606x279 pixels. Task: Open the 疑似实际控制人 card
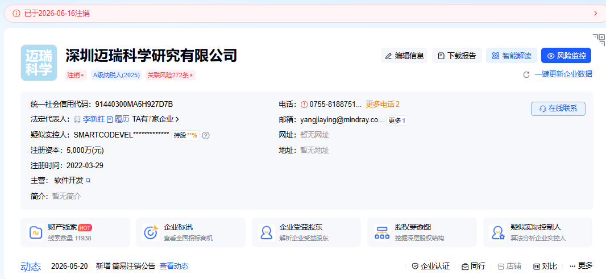538,232
